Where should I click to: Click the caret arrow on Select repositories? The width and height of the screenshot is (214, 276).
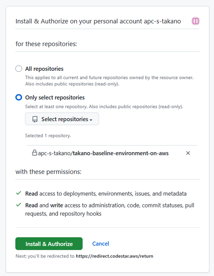click(x=91, y=120)
